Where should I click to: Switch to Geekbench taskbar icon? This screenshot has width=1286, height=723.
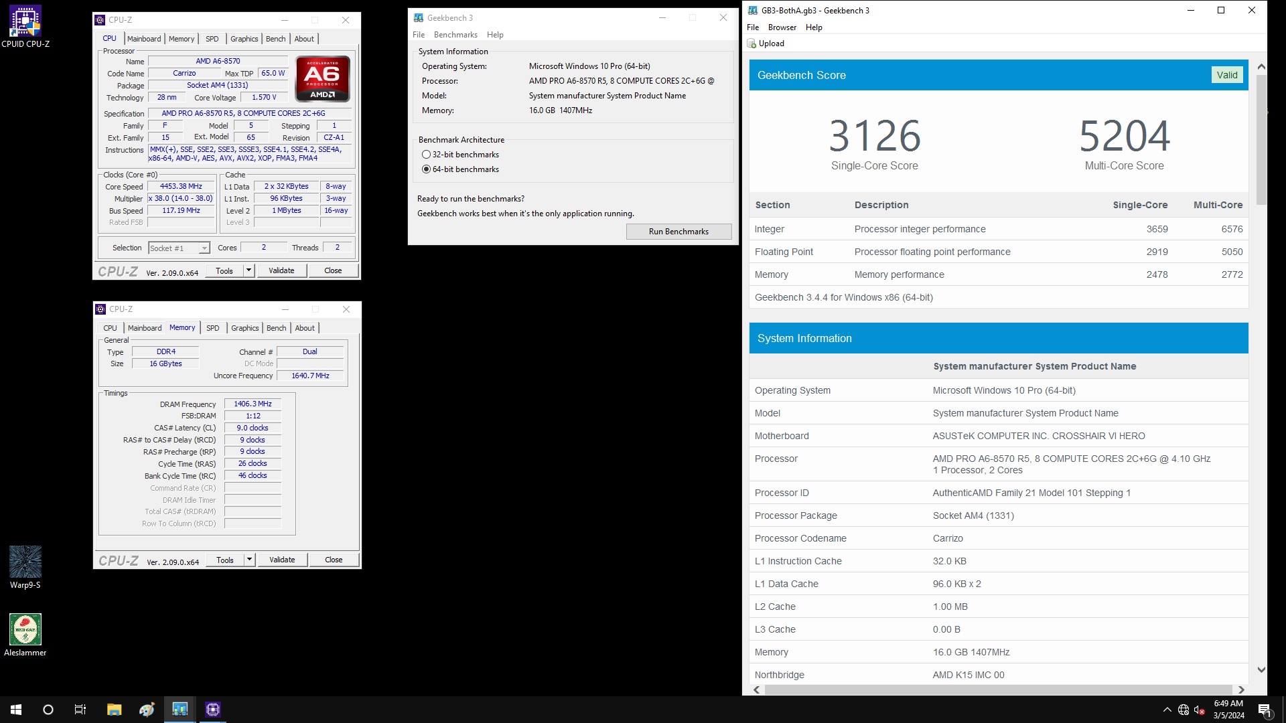[180, 710]
